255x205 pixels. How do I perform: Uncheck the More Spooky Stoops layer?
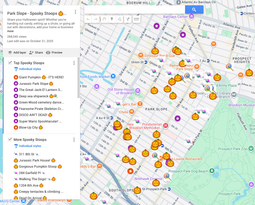(10, 139)
